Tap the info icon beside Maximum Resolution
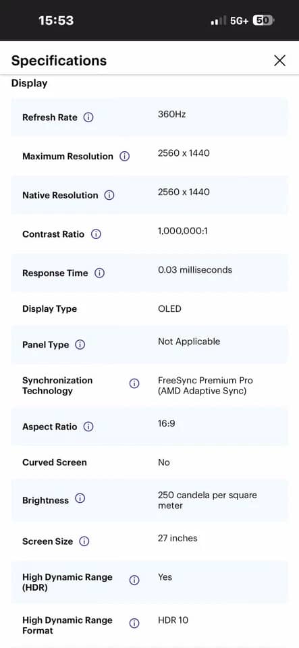299x648 pixels. [x=124, y=157]
